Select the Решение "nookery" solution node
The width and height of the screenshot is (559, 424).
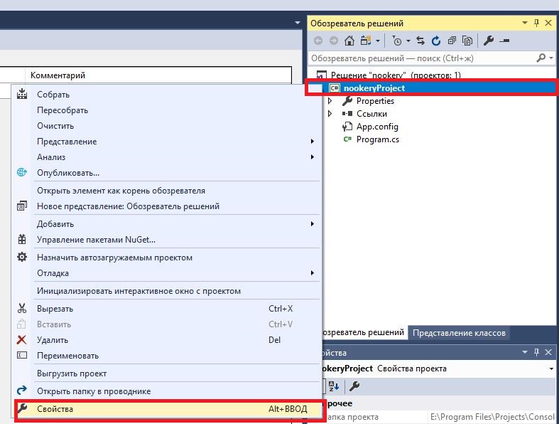[396, 75]
